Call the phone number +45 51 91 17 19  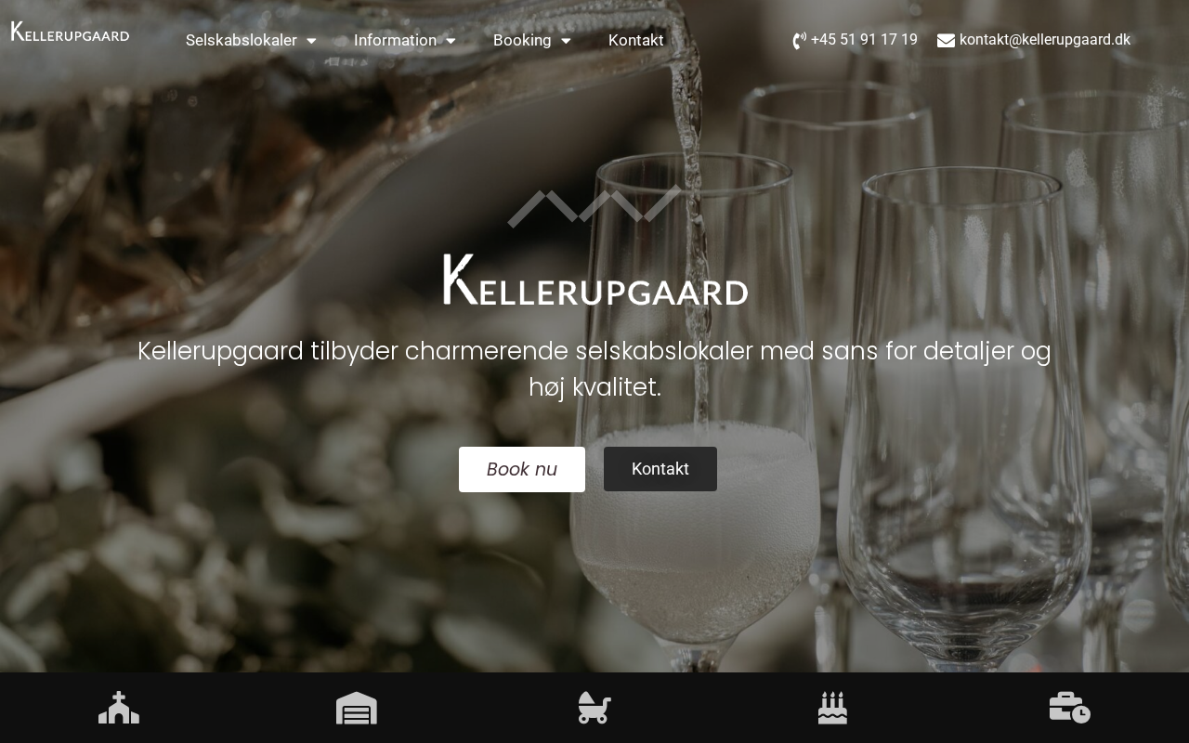point(864,40)
